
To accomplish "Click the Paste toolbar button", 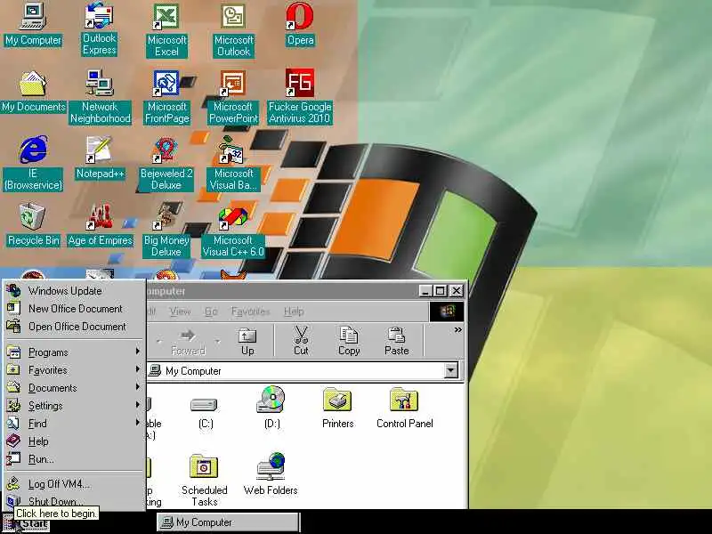I will coord(396,342).
